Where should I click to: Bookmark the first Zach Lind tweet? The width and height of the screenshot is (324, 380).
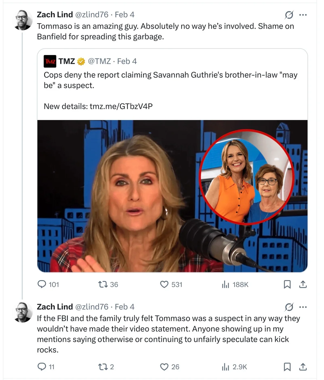click(x=287, y=284)
